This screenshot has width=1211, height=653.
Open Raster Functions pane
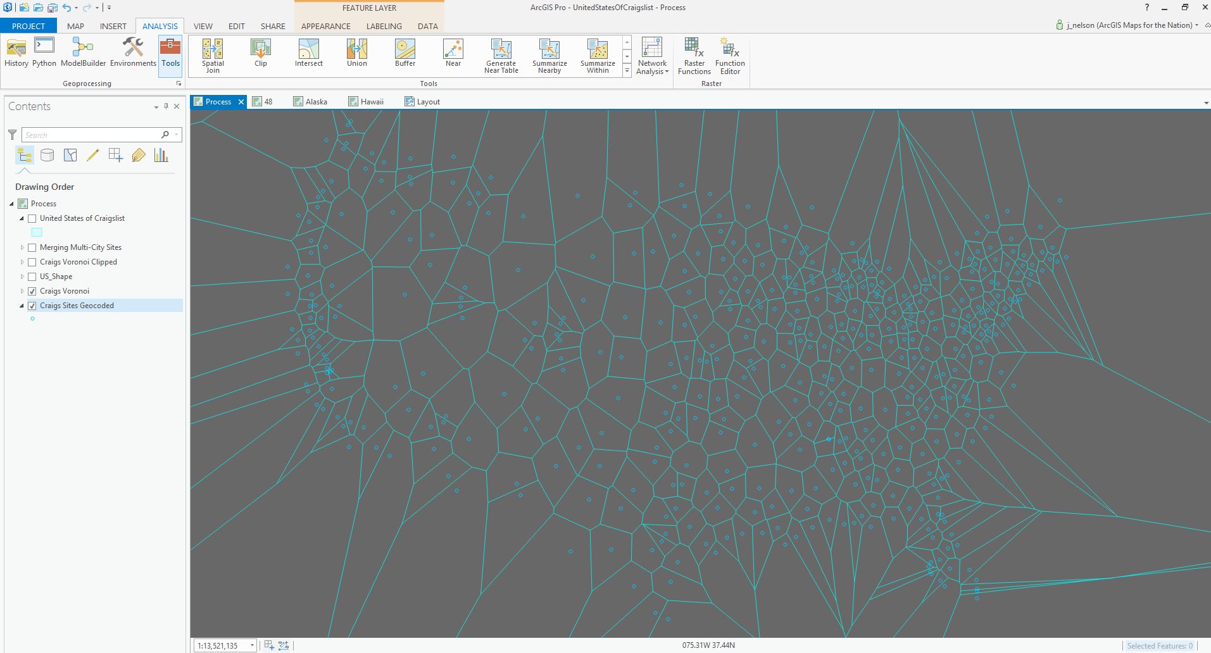point(694,56)
